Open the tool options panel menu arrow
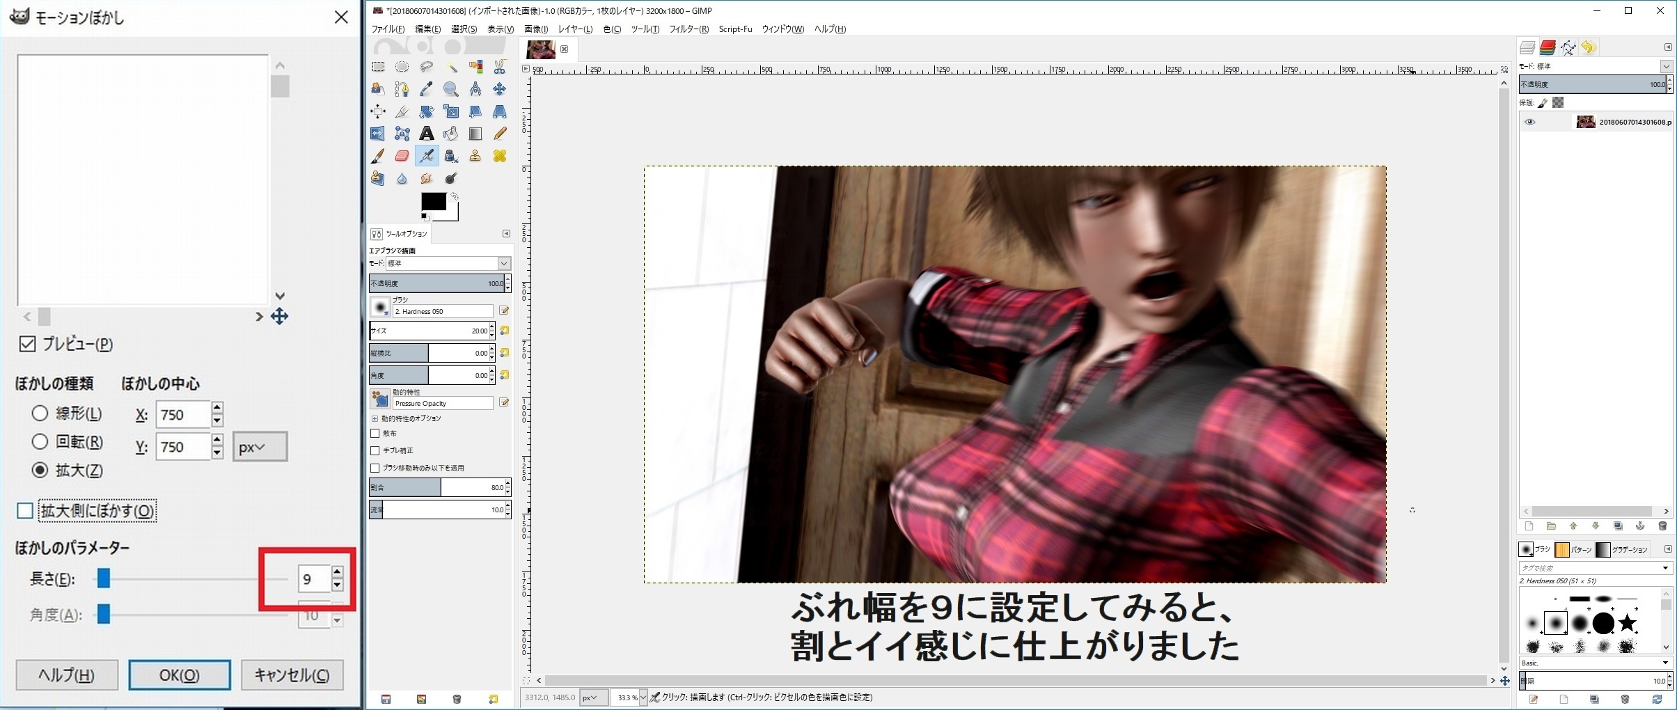1677x710 pixels. tap(506, 234)
